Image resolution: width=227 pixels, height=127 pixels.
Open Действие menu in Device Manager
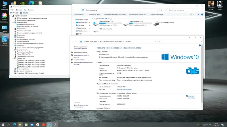pos(19,10)
